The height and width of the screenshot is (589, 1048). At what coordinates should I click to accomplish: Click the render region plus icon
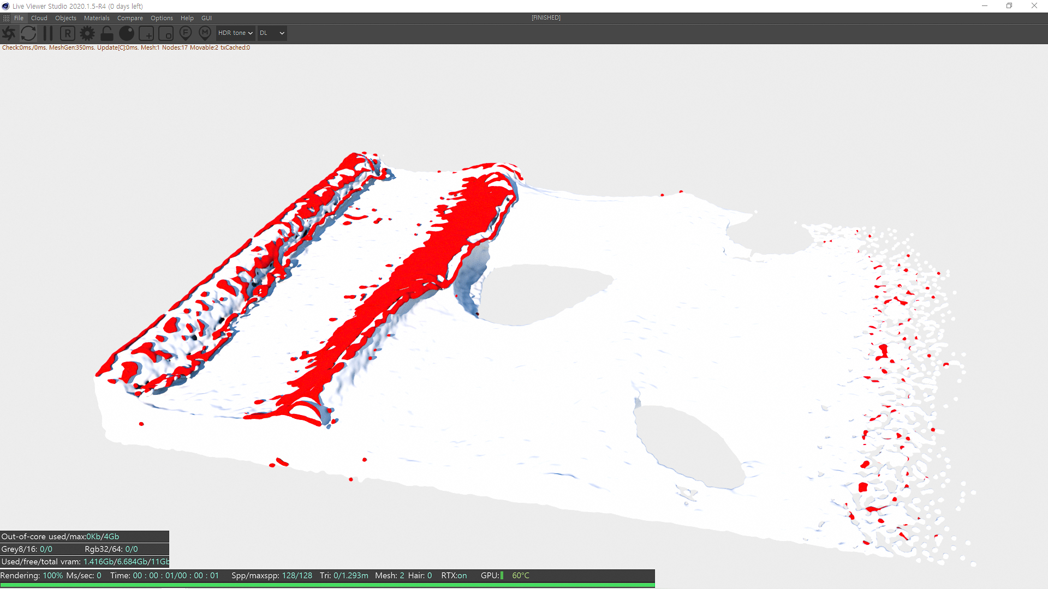pyautogui.click(x=146, y=33)
